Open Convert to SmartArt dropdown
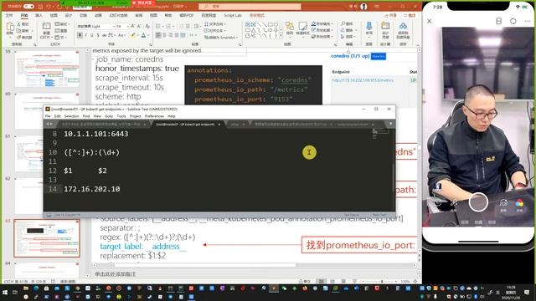This screenshot has height=301, width=536. (x=220, y=37)
